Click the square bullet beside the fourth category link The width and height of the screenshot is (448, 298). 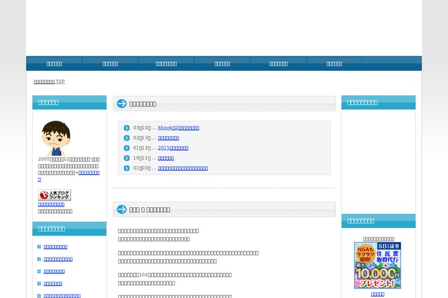point(39,284)
